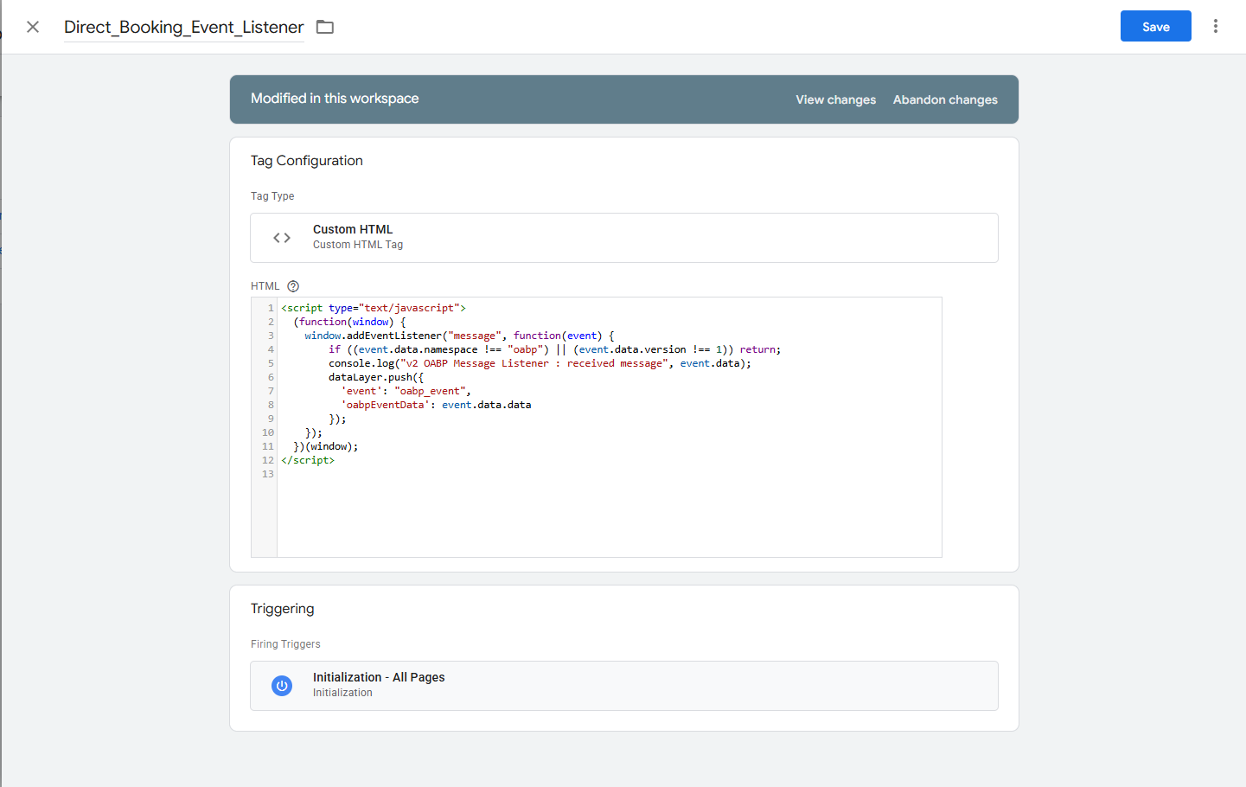Select the Custom HTML tag type card
Viewport: 1246px width, 787px height.
pos(624,238)
